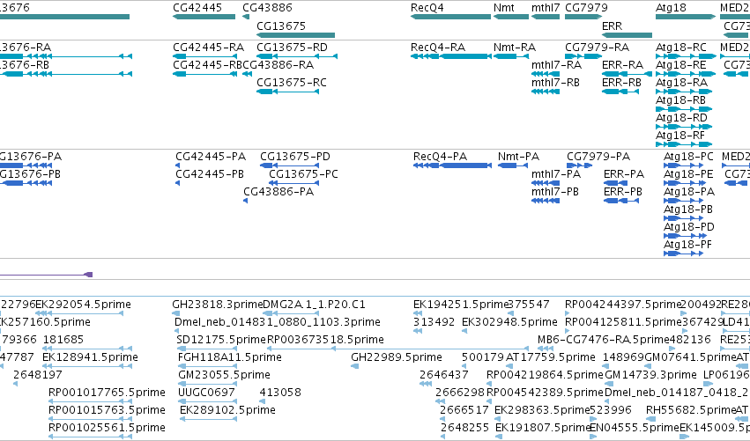Click the FGH118A11.5prime EST label
The height and width of the screenshot is (441, 750).
pos(230,357)
